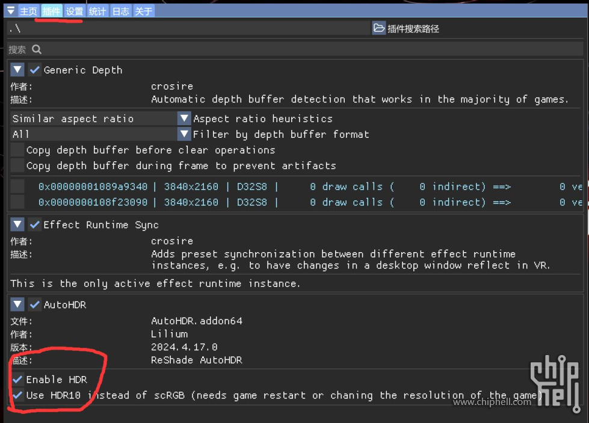
Task: Open the 设置 tab
Action: click(x=75, y=11)
